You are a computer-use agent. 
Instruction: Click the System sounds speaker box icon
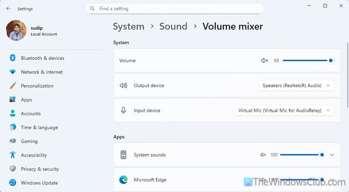coord(123,155)
